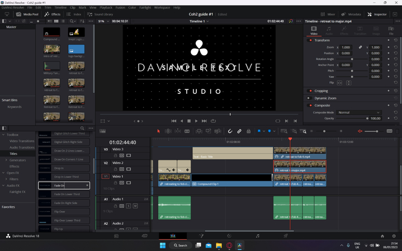Open Timeline View Options icon
The image size is (402, 251).
pyautogui.click(x=102, y=131)
